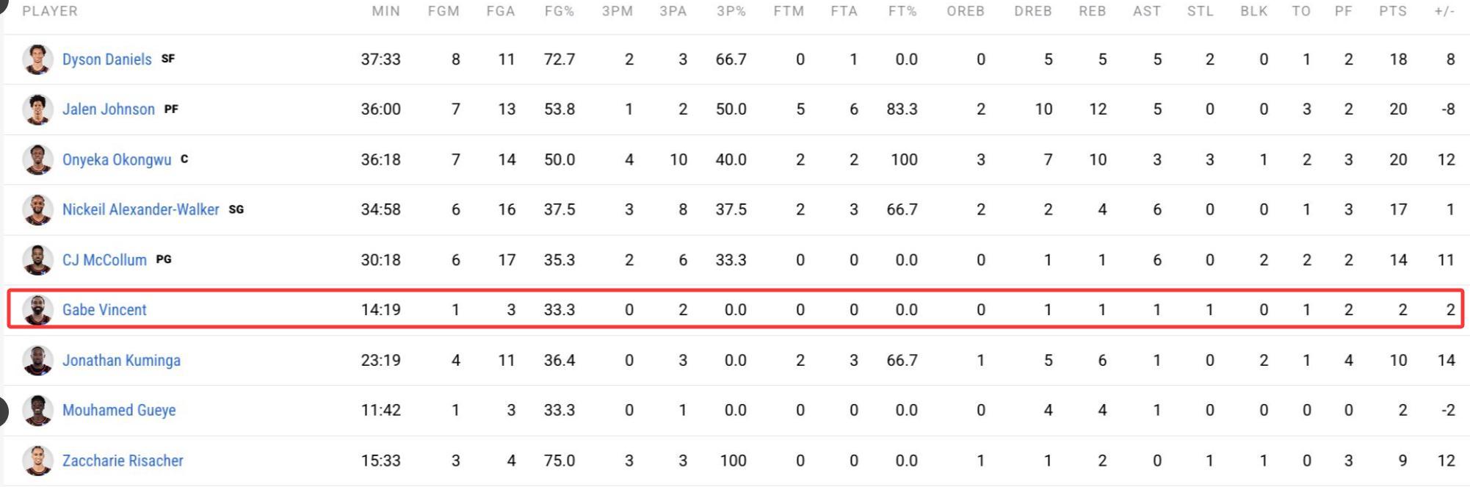Screen dimensions: 1470x487
Task: Open Dyson Daniels' player profile link
Action: [106, 59]
